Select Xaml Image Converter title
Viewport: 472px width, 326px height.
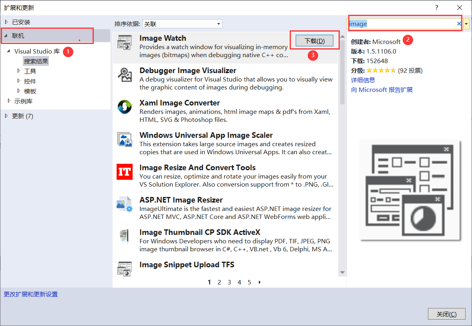(180, 103)
